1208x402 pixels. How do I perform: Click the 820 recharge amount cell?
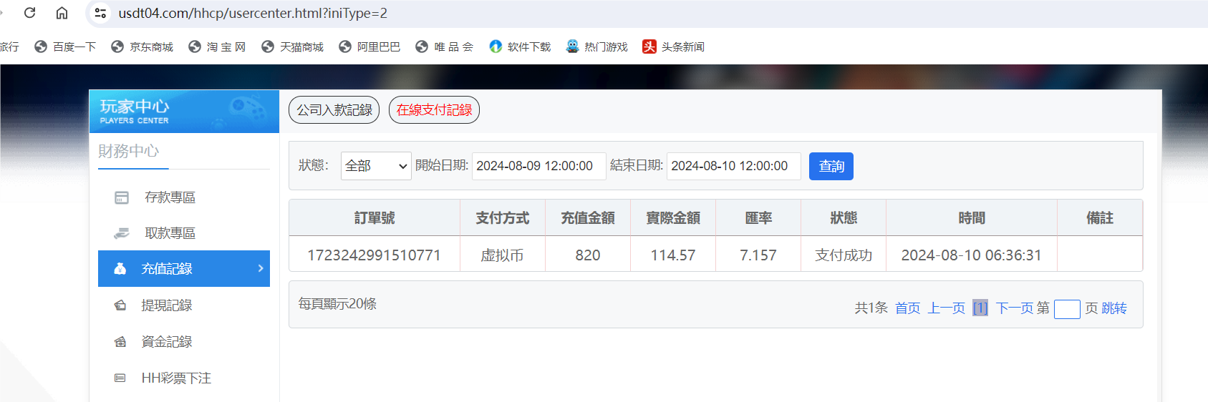pyautogui.click(x=588, y=255)
